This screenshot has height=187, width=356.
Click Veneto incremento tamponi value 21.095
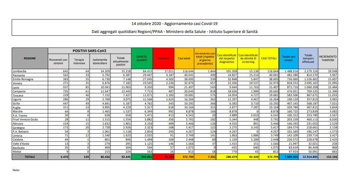coord(333,83)
